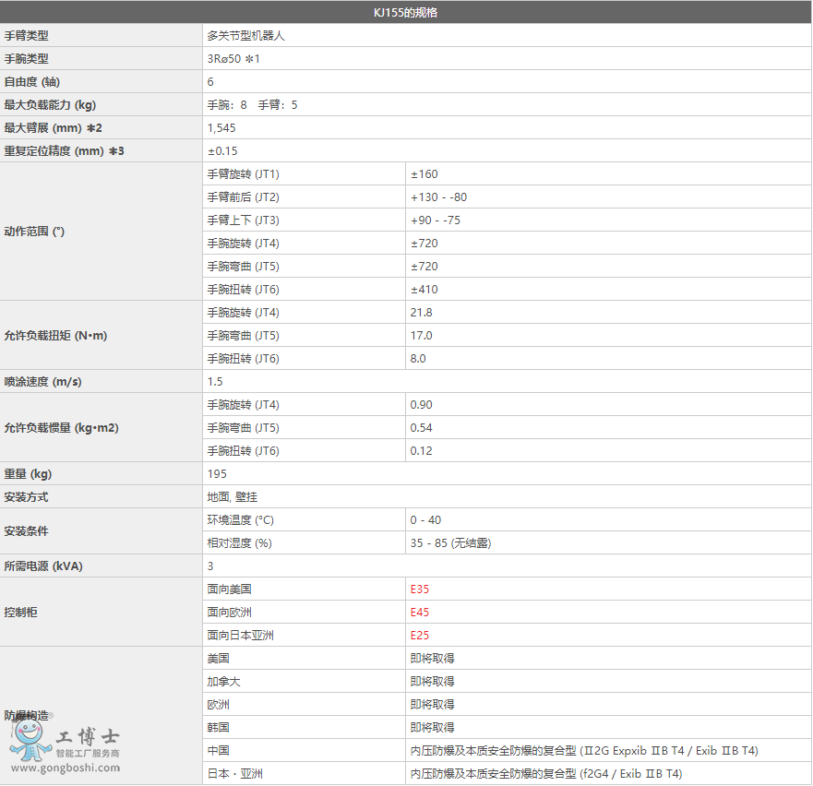Open the E25 controller link
The width and height of the screenshot is (813, 786).
(420, 635)
